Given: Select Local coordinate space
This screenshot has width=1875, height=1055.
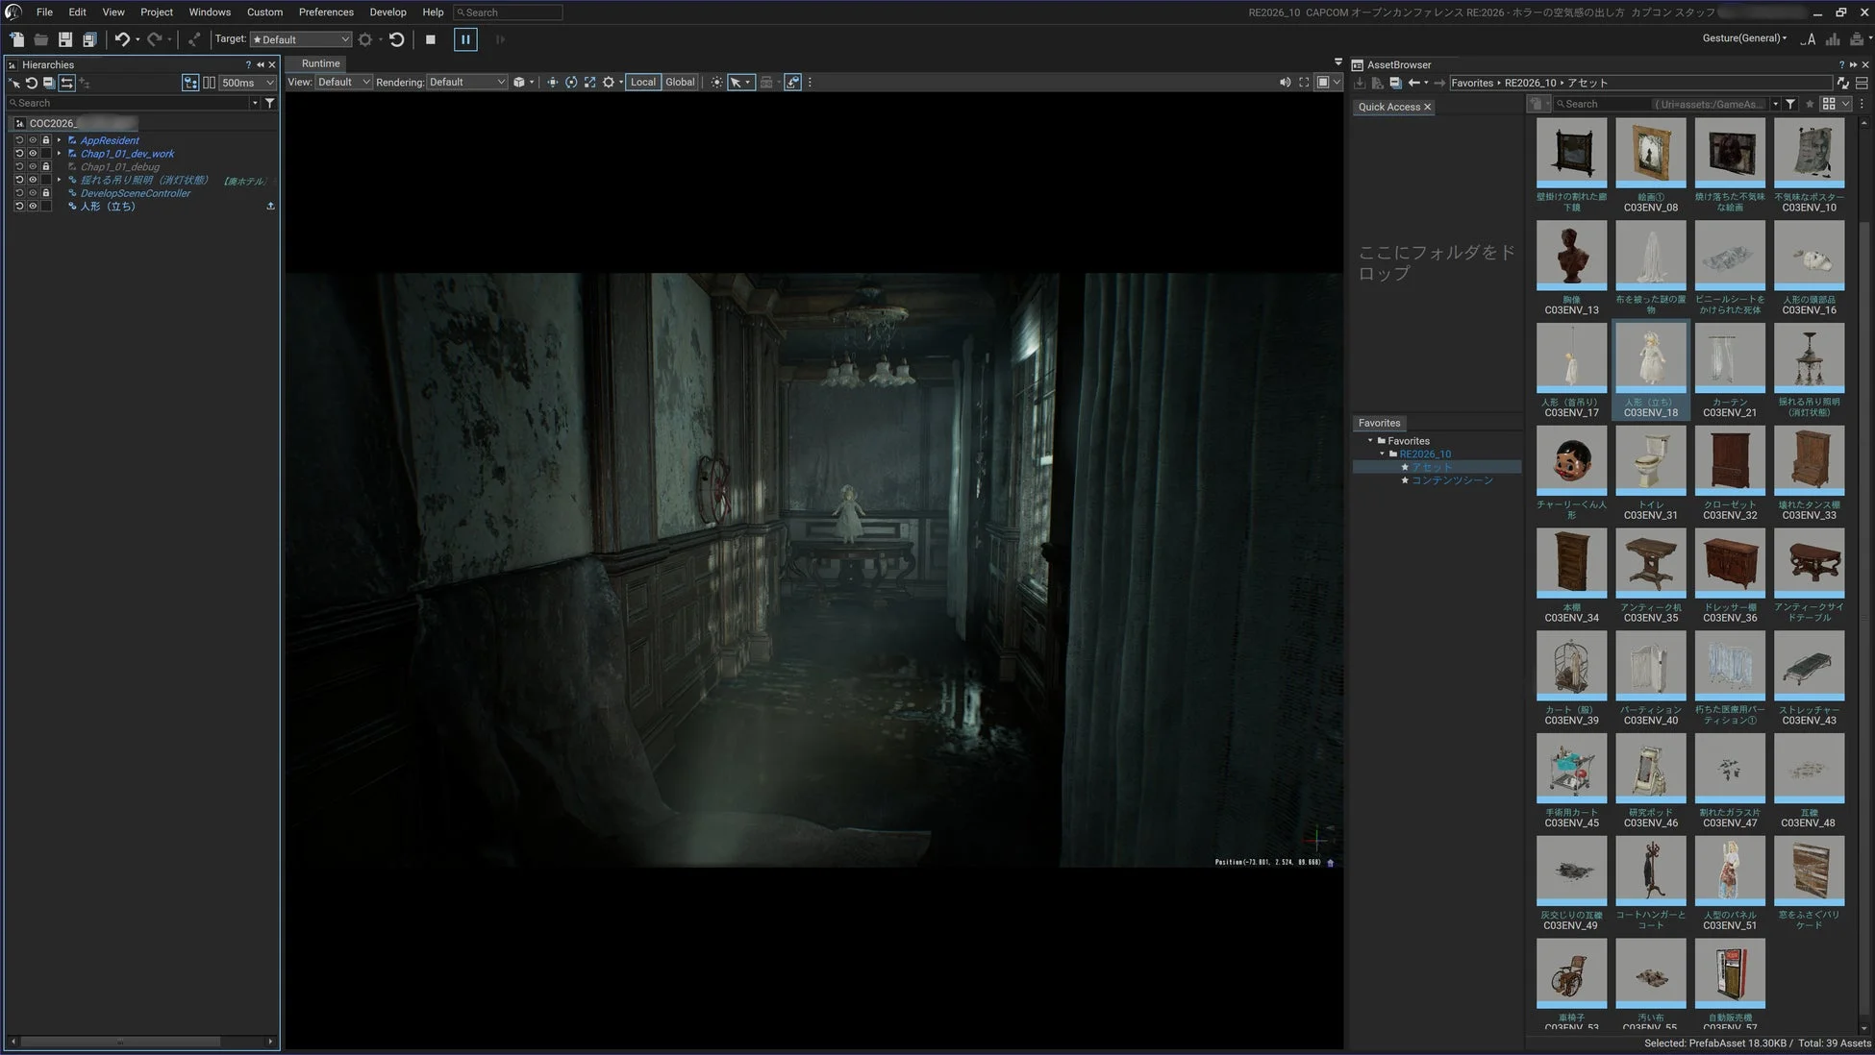Looking at the screenshot, I should click(x=642, y=83).
